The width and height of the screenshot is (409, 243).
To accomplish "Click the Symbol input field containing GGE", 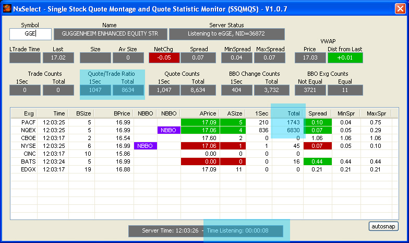I will (x=30, y=34).
